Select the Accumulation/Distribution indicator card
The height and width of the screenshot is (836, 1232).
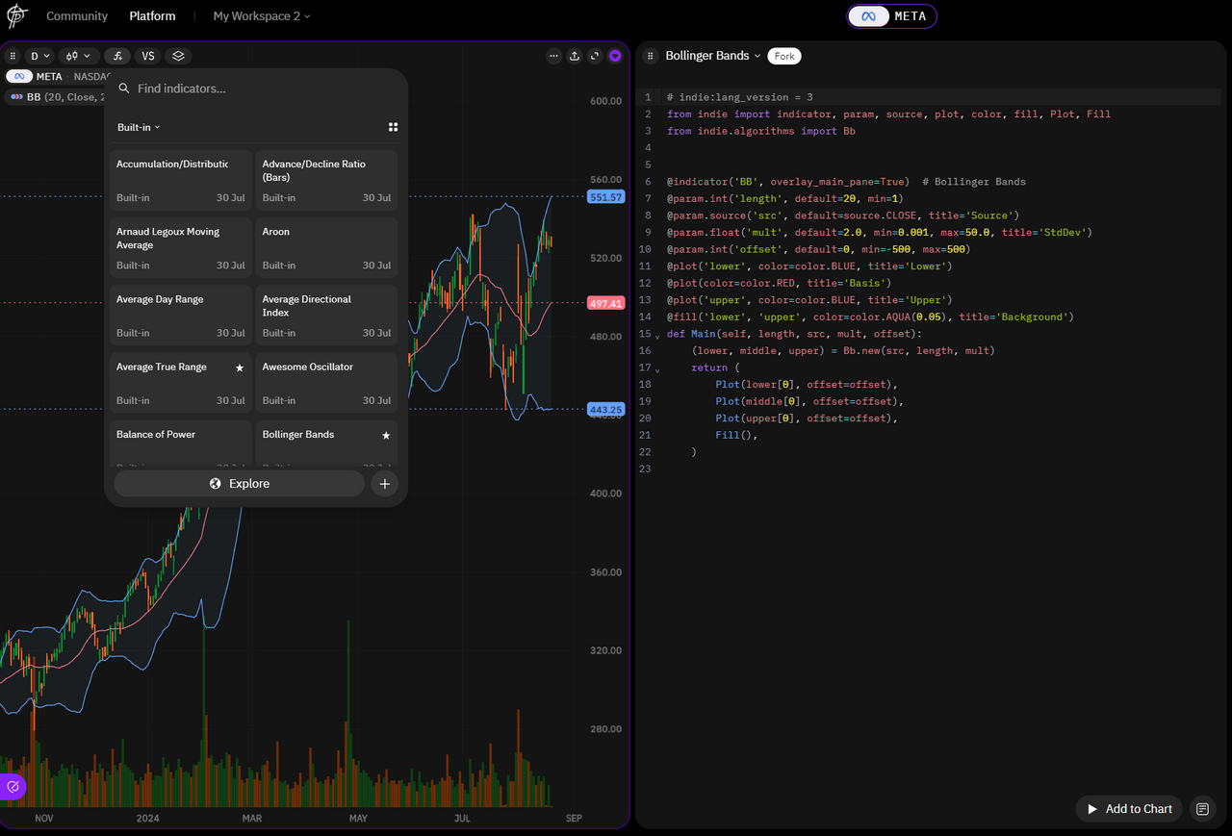click(180, 180)
